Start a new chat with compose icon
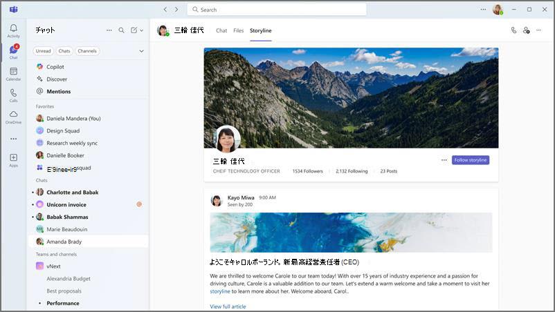 tap(134, 30)
